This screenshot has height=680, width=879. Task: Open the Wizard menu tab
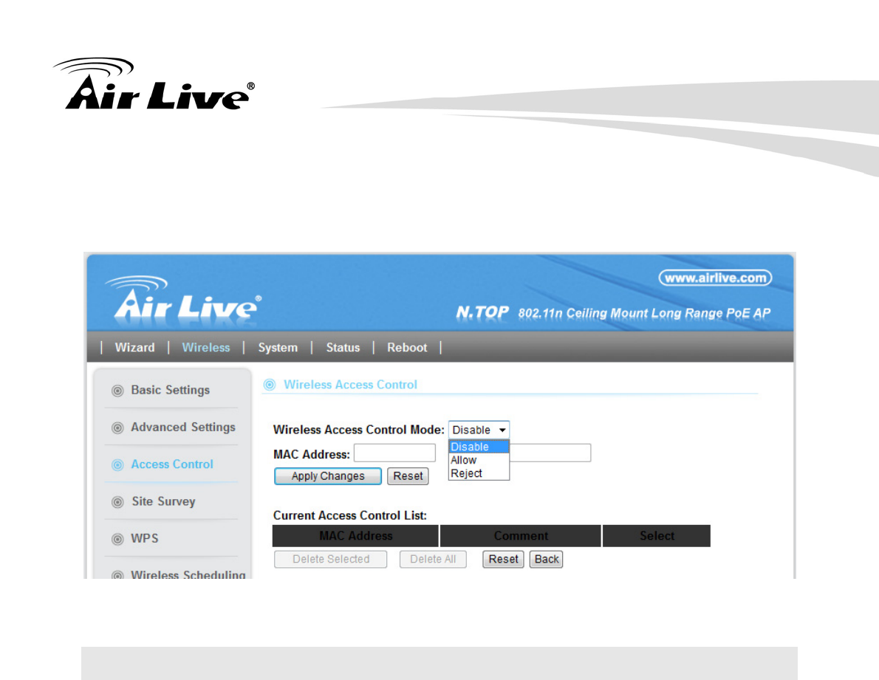pos(134,347)
